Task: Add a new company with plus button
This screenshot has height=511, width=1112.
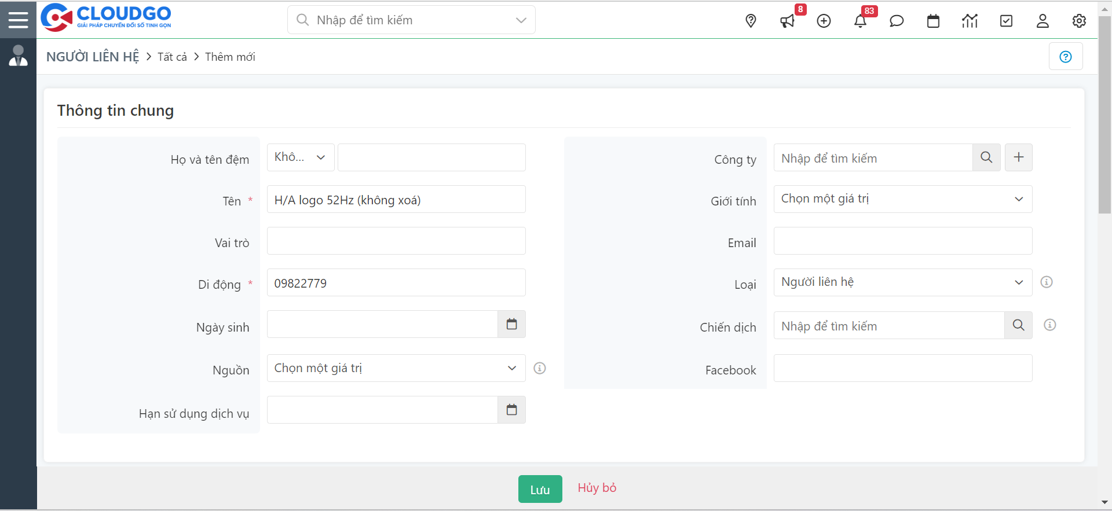Action: coord(1018,157)
